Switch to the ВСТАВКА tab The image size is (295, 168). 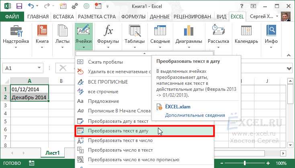[64, 17]
